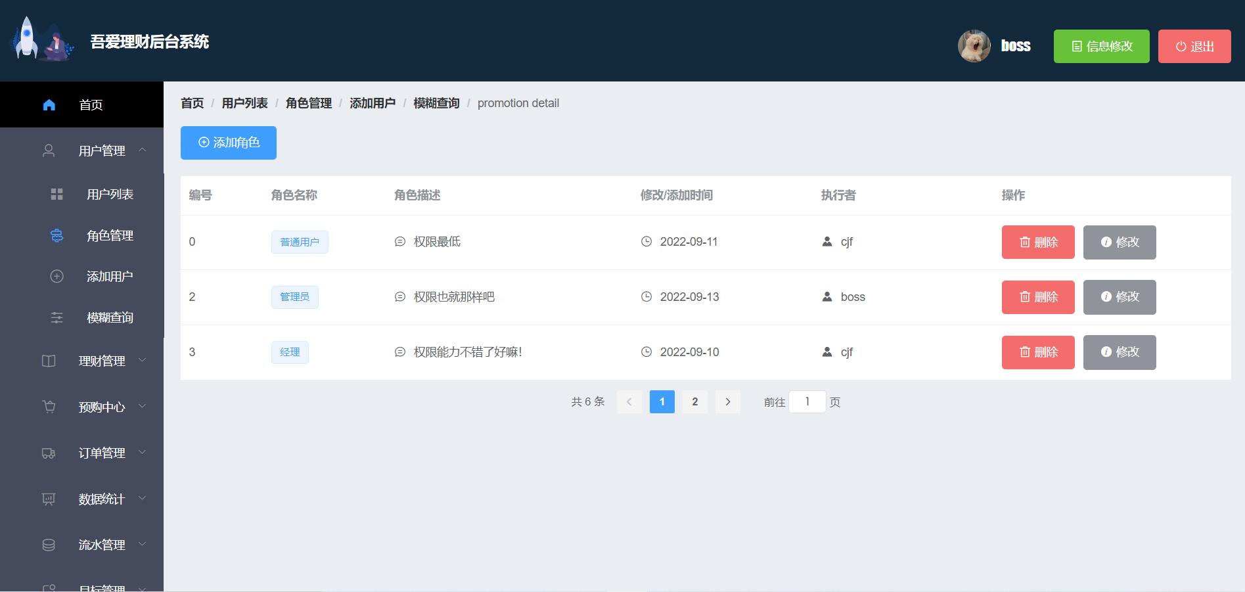Screen dimensions: 1245x592
Task: Click the 模糊查询 sliders icon
Action: pos(57,317)
